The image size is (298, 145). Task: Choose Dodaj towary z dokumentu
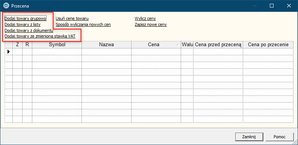[x=29, y=30]
